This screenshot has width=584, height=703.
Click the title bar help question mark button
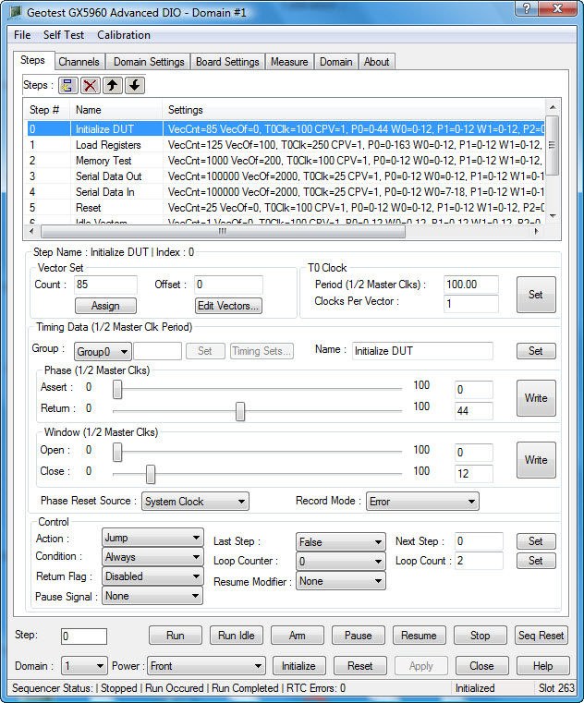(x=527, y=8)
